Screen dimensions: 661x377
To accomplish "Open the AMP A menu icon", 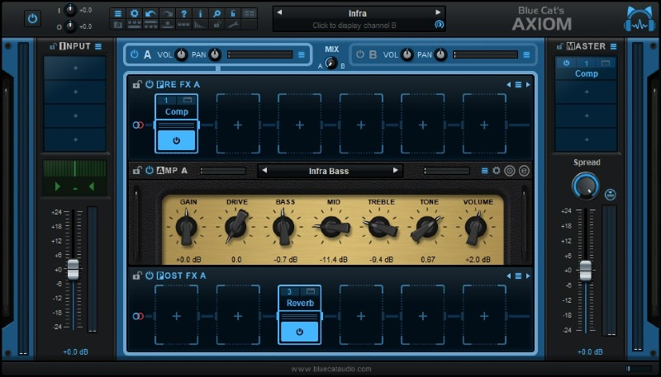I will click(x=484, y=171).
